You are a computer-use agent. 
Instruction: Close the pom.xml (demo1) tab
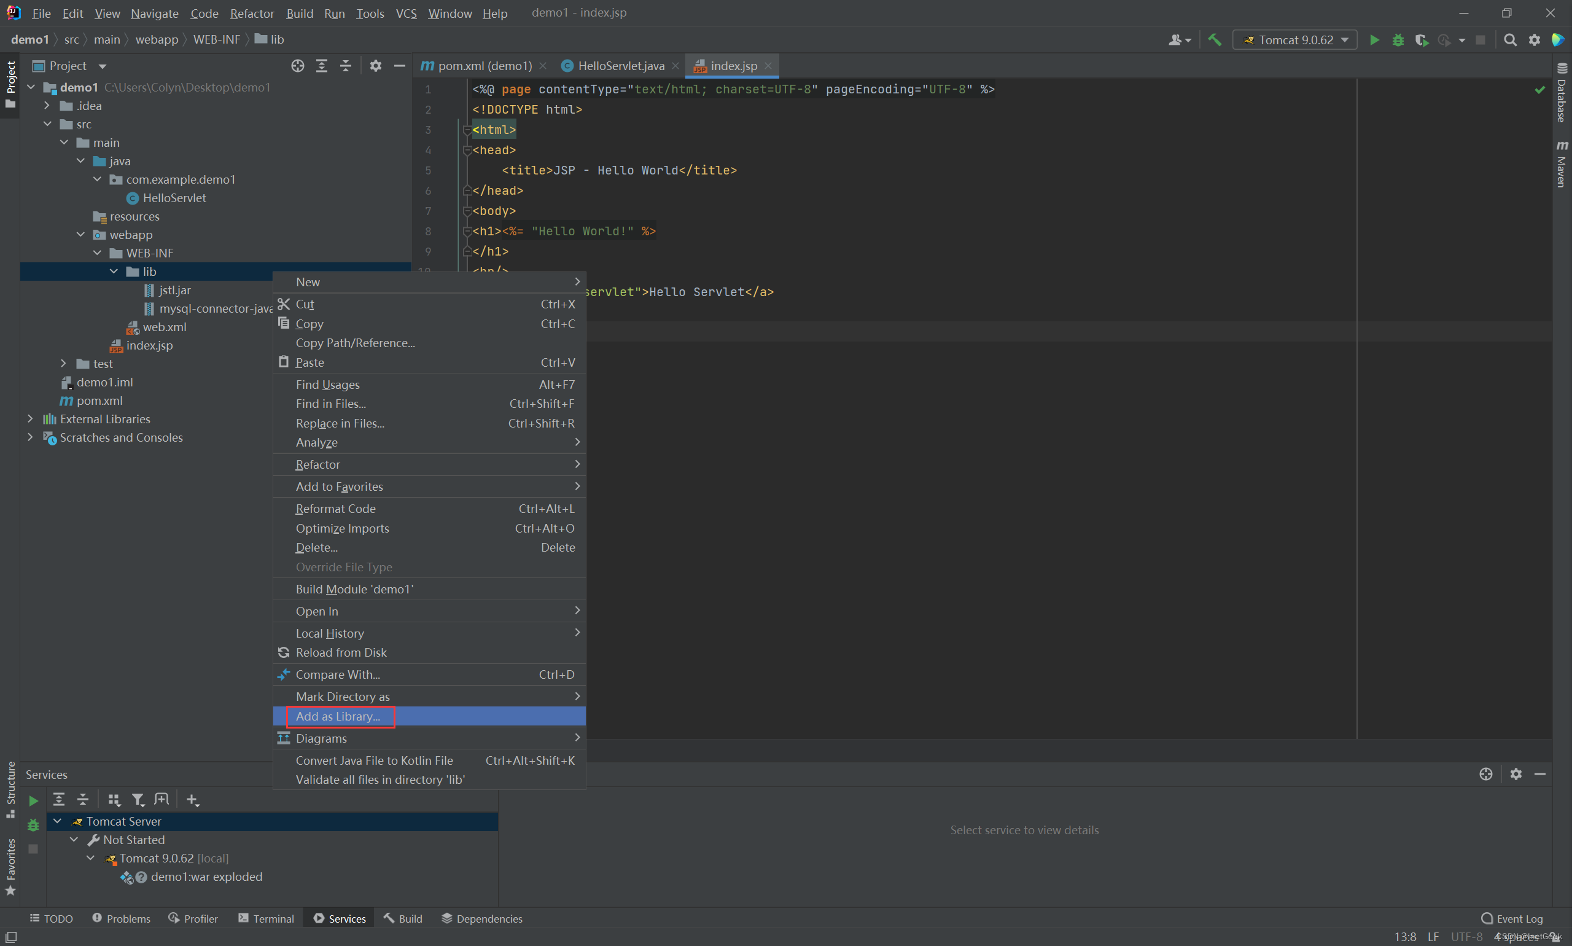click(542, 66)
